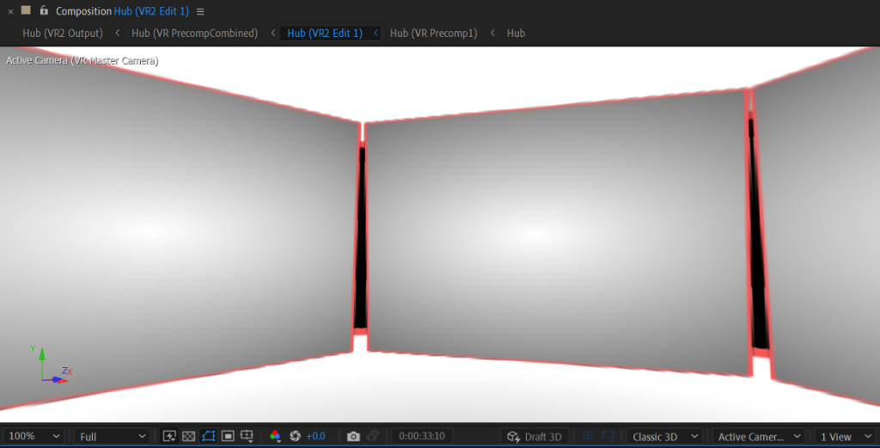Click the arrow after Hub (VR2 Output)
The image size is (880, 448).
[x=117, y=34]
